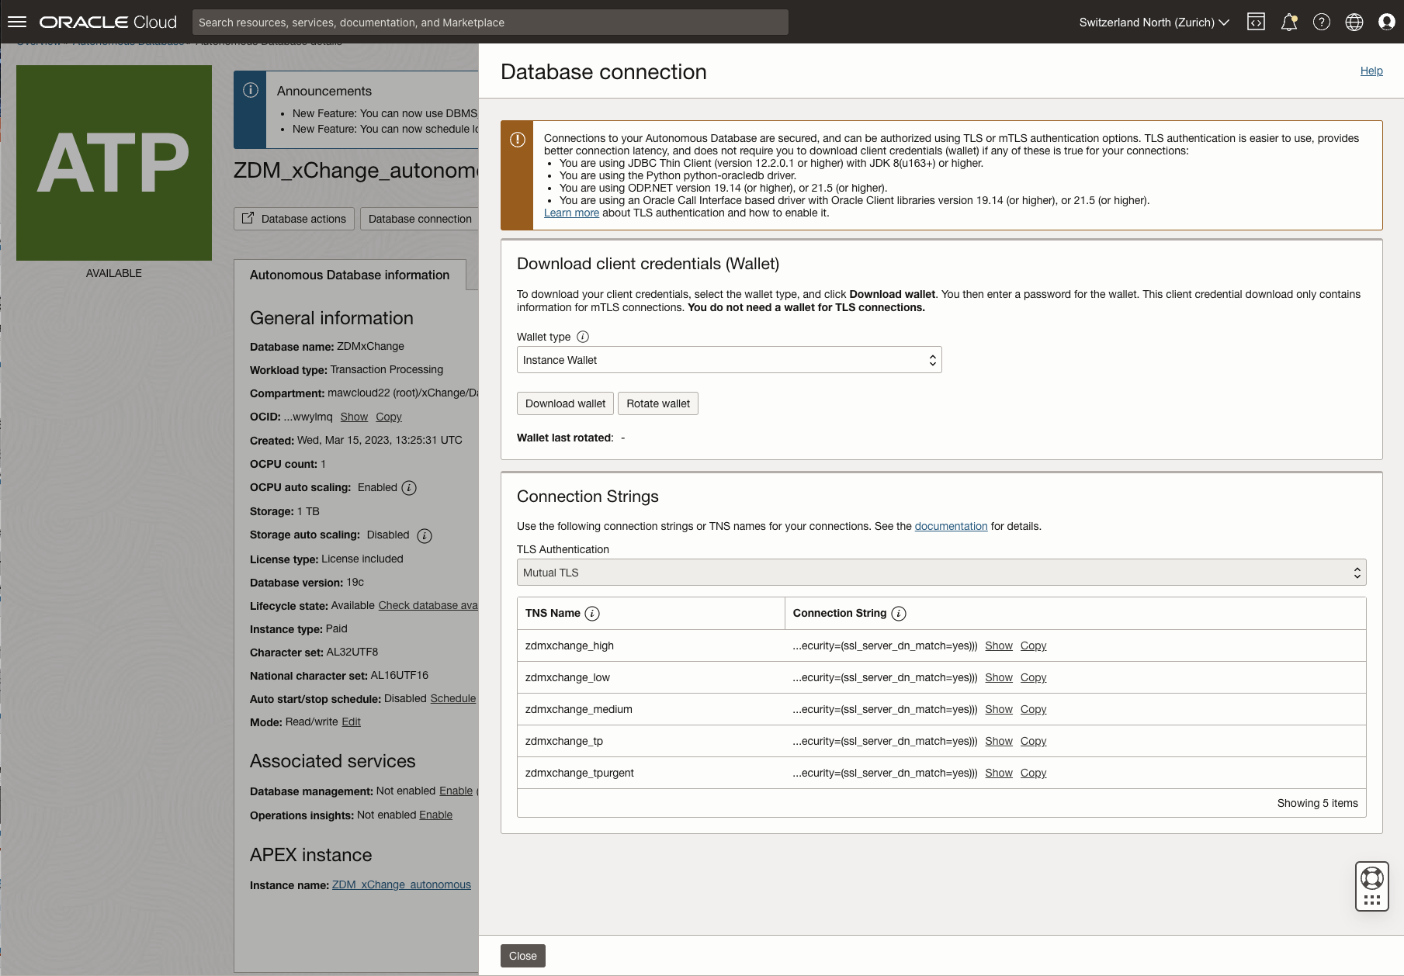Show the zdmxchange_high connection string

click(998, 645)
